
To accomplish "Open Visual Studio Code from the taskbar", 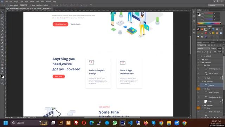I will coord(130,123).
